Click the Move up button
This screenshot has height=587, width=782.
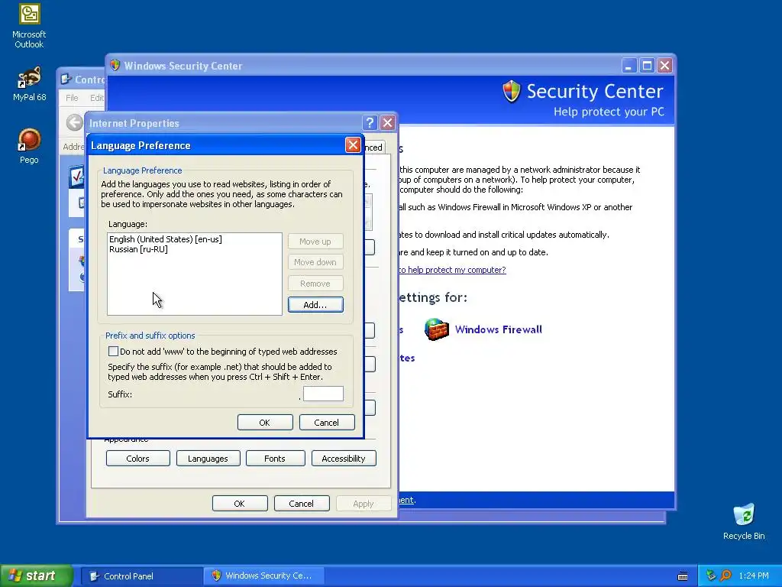pos(315,242)
